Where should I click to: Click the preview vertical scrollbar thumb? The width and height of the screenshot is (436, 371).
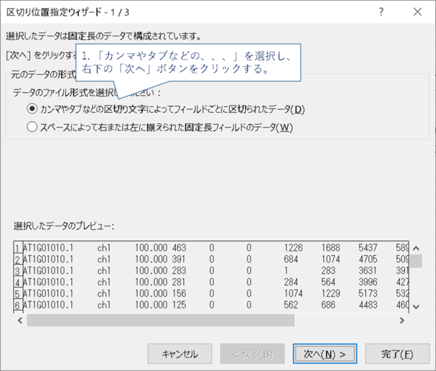[416, 260]
